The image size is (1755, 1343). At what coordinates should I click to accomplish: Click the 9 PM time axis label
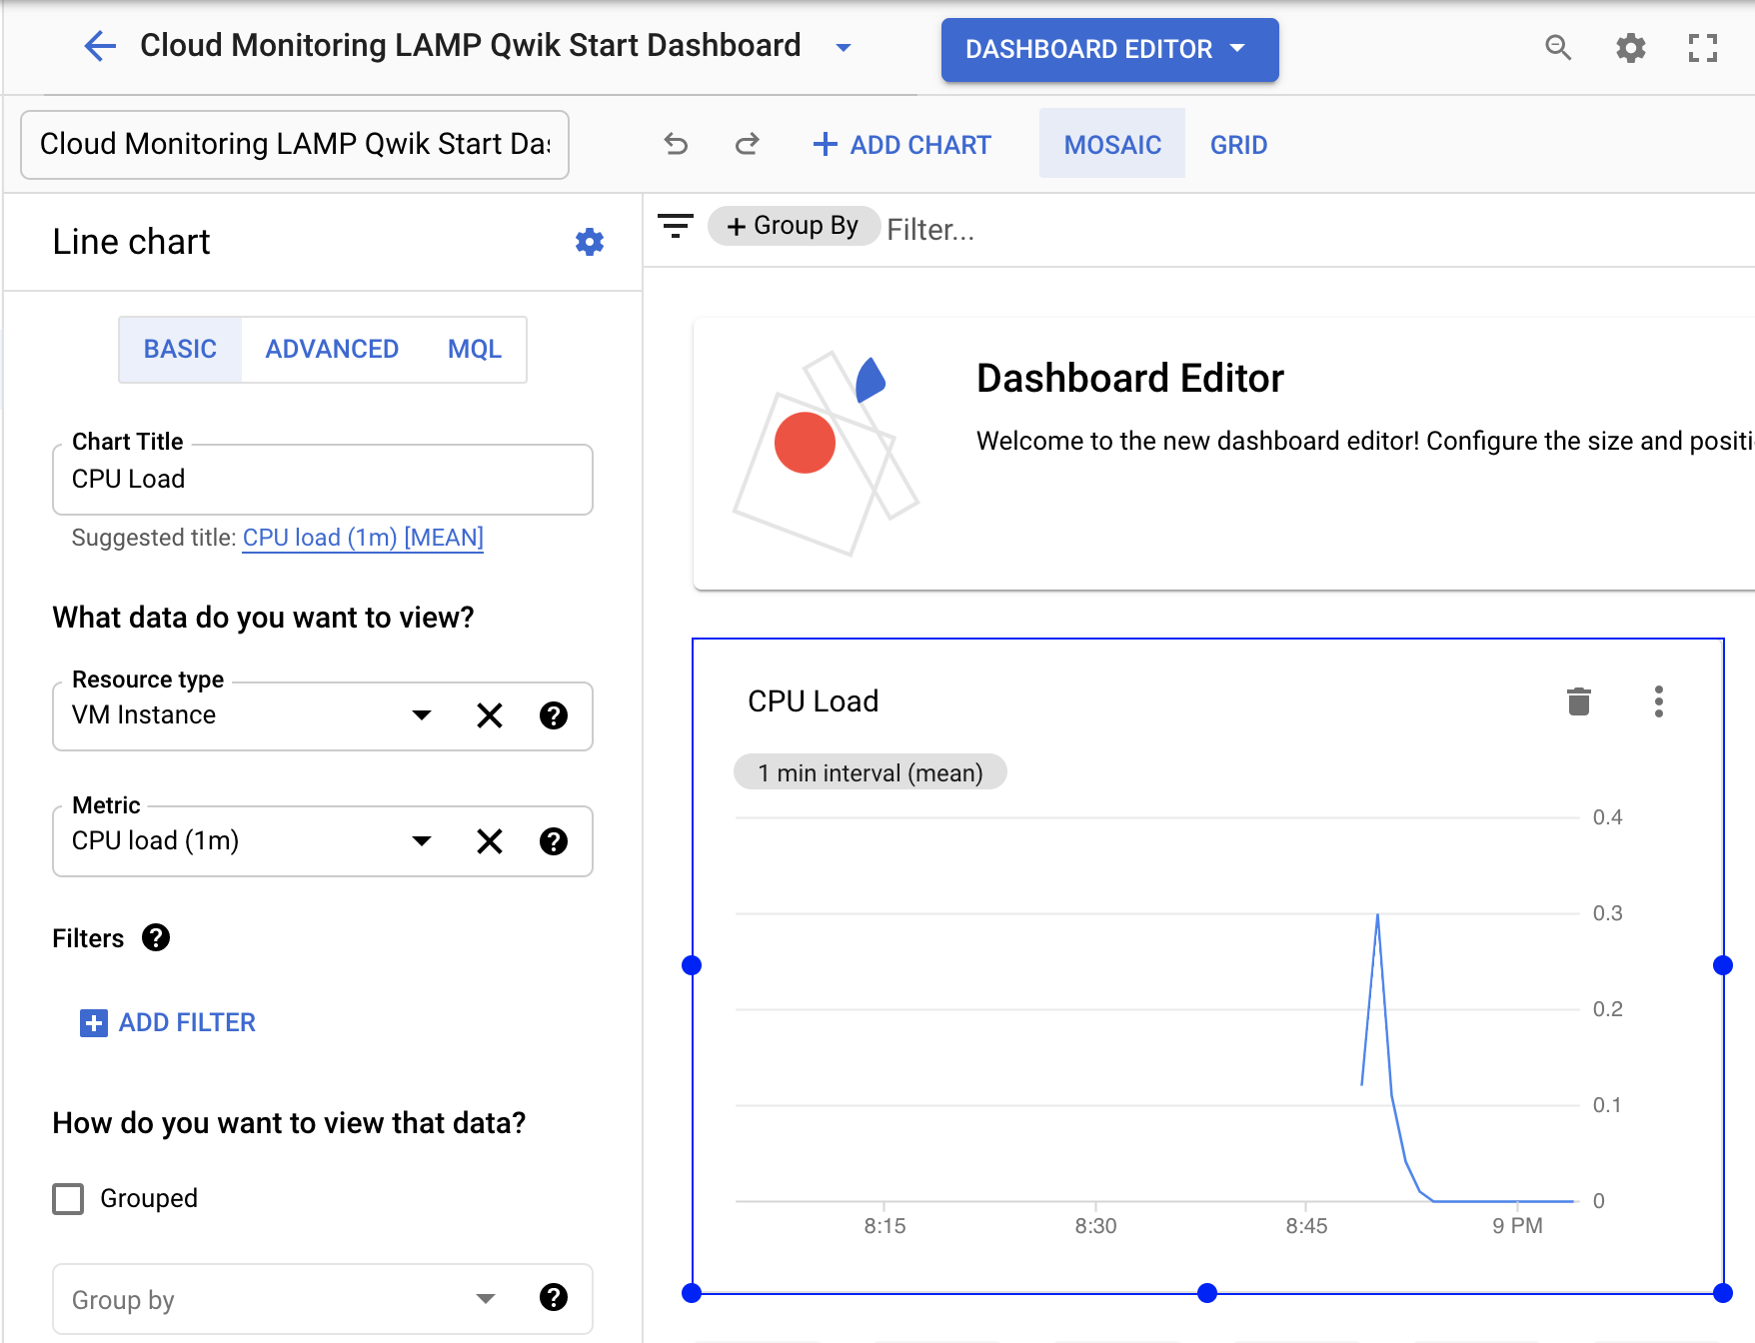tap(1517, 1226)
